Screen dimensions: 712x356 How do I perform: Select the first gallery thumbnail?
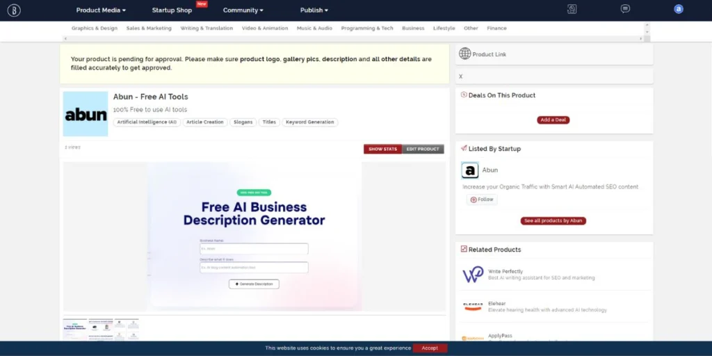coord(75,330)
